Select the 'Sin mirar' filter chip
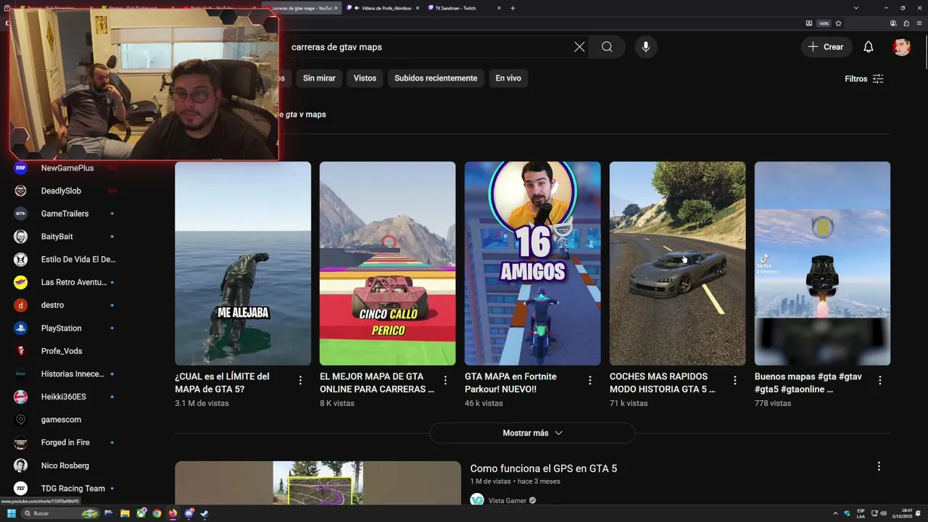The image size is (928, 522). click(x=319, y=78)
